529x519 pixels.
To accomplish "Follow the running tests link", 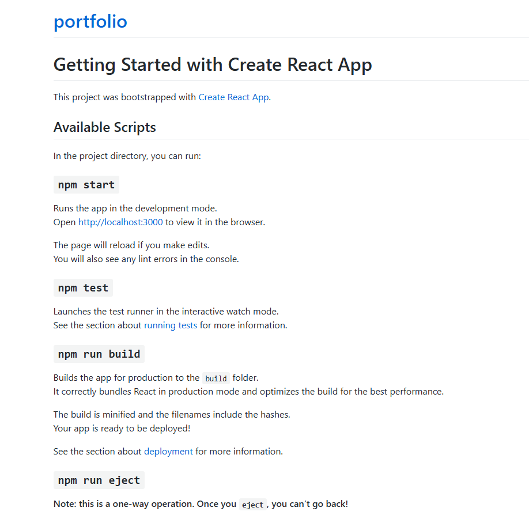I will [x=171, y=325].
